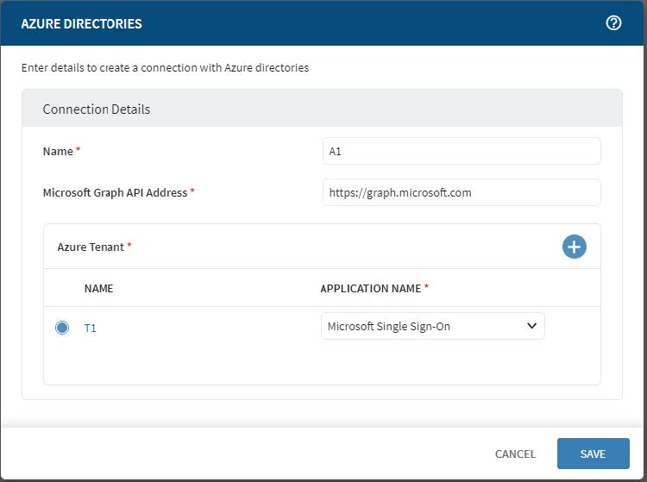Screen dimensions: 647x482
Task: Focus the Name field containing A1
Action: pyautogui.click(x=461, y=151)
